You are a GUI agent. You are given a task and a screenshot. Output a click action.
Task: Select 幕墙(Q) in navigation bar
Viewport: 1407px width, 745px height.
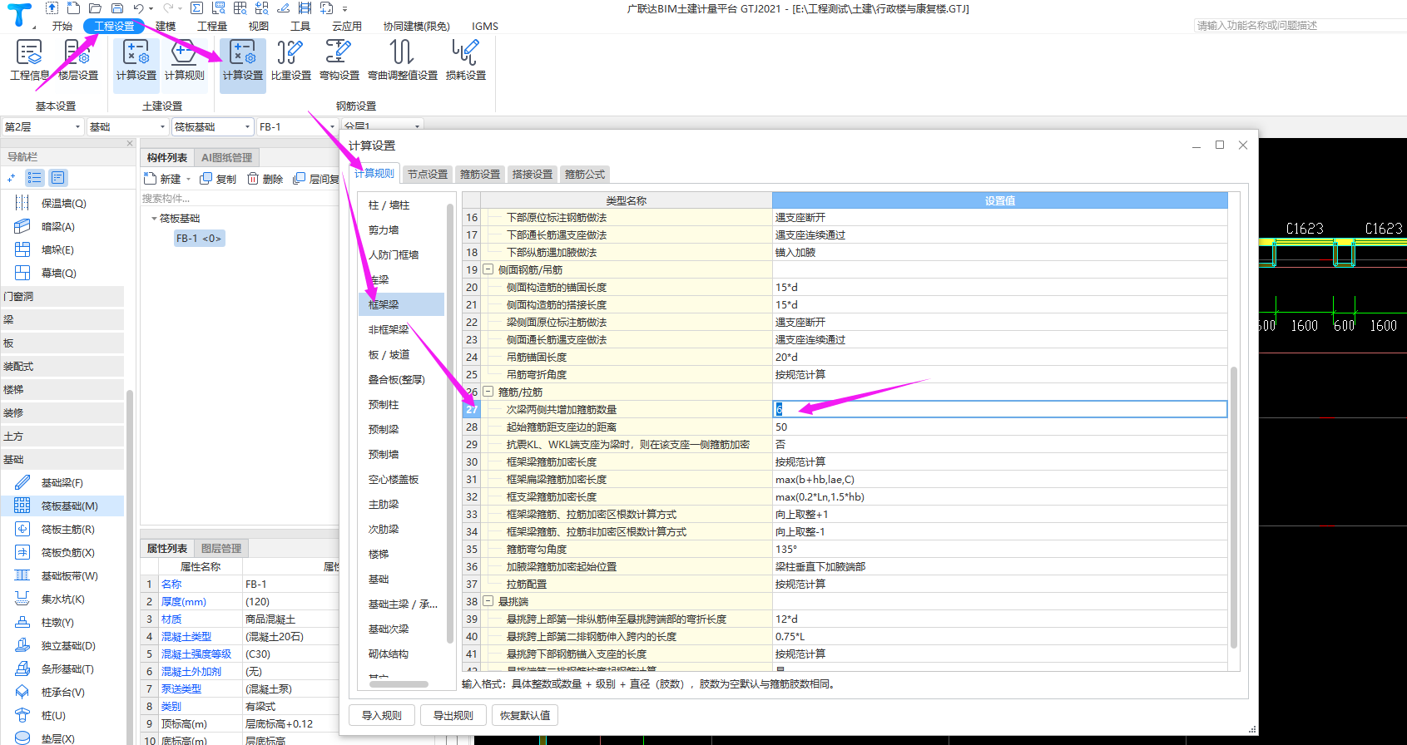[58, 273]
